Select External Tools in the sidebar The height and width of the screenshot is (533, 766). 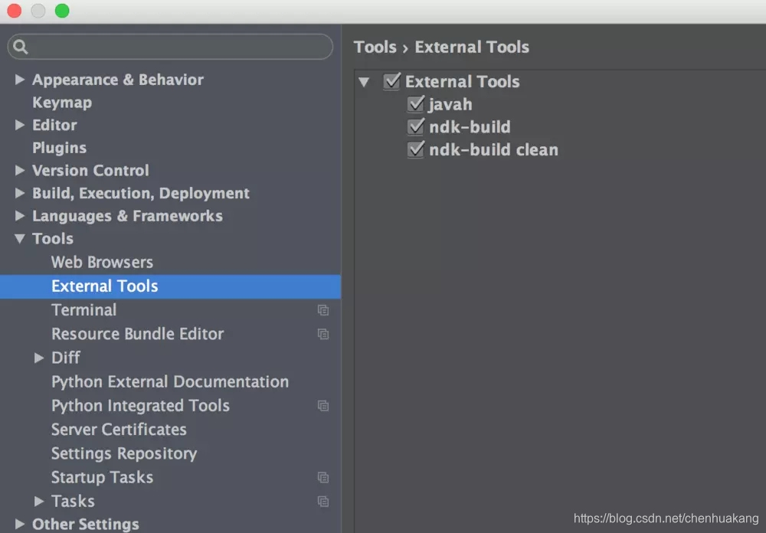(171, 286)
